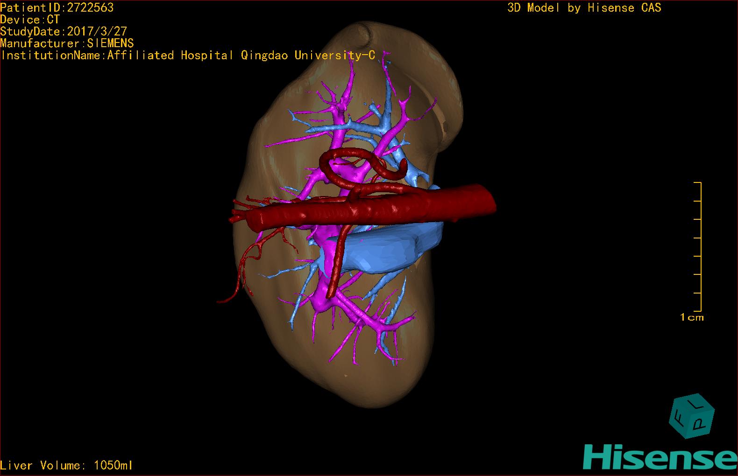738x476 pixels.
Task: Click the StudyDate:2017/3/27 text
Action: point(64,31)
